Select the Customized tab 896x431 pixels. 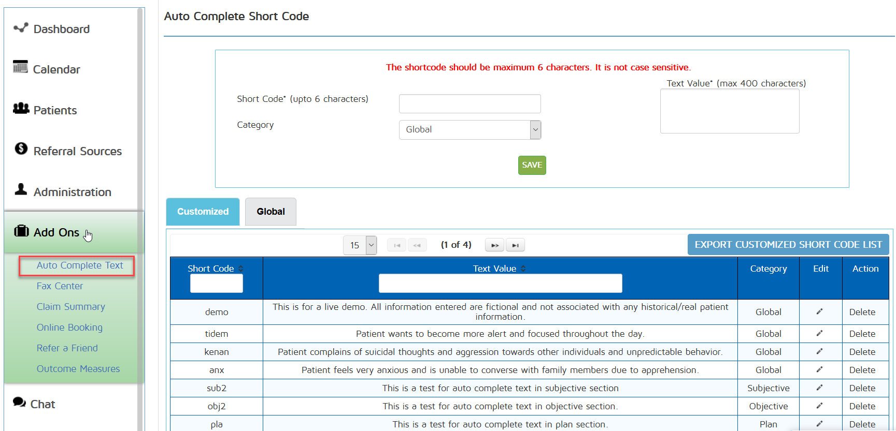click(x=203, y=212)
